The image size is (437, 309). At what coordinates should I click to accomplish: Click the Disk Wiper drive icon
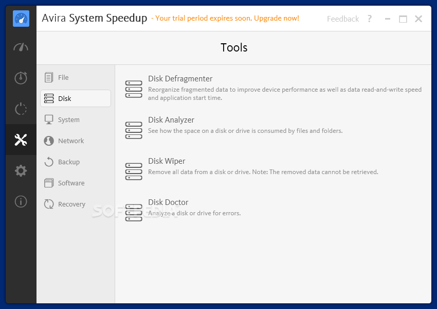click(x=134, y=171)
